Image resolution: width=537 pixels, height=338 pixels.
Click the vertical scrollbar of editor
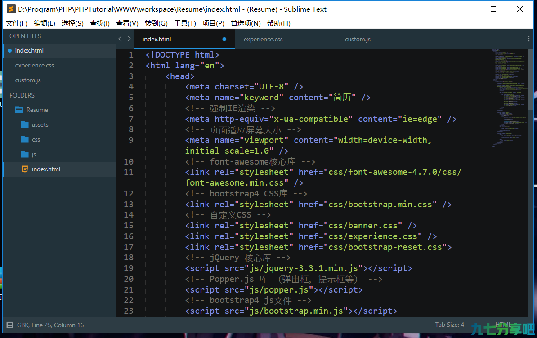pyautogui.click(x=531, y=80)
